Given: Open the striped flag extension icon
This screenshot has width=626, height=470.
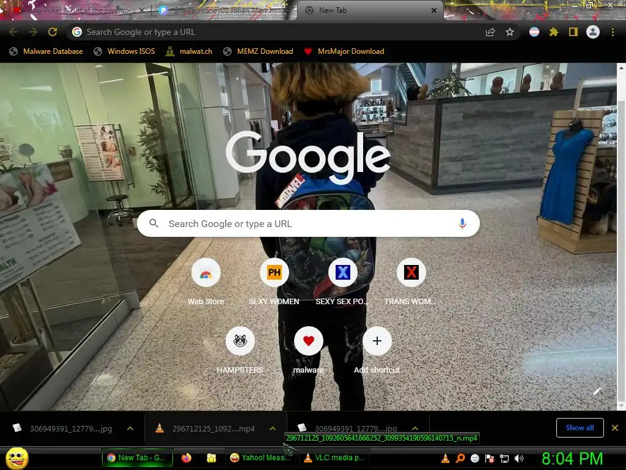Looking at the screenshot, I should (x=534, y=32).
